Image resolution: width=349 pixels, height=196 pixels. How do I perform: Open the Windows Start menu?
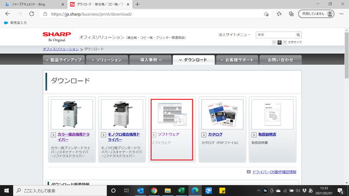coord(7,190)
